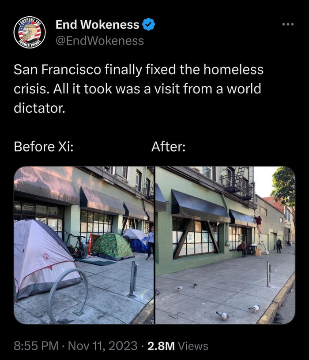Click the blue verified checkmark badge

[148, 24]
